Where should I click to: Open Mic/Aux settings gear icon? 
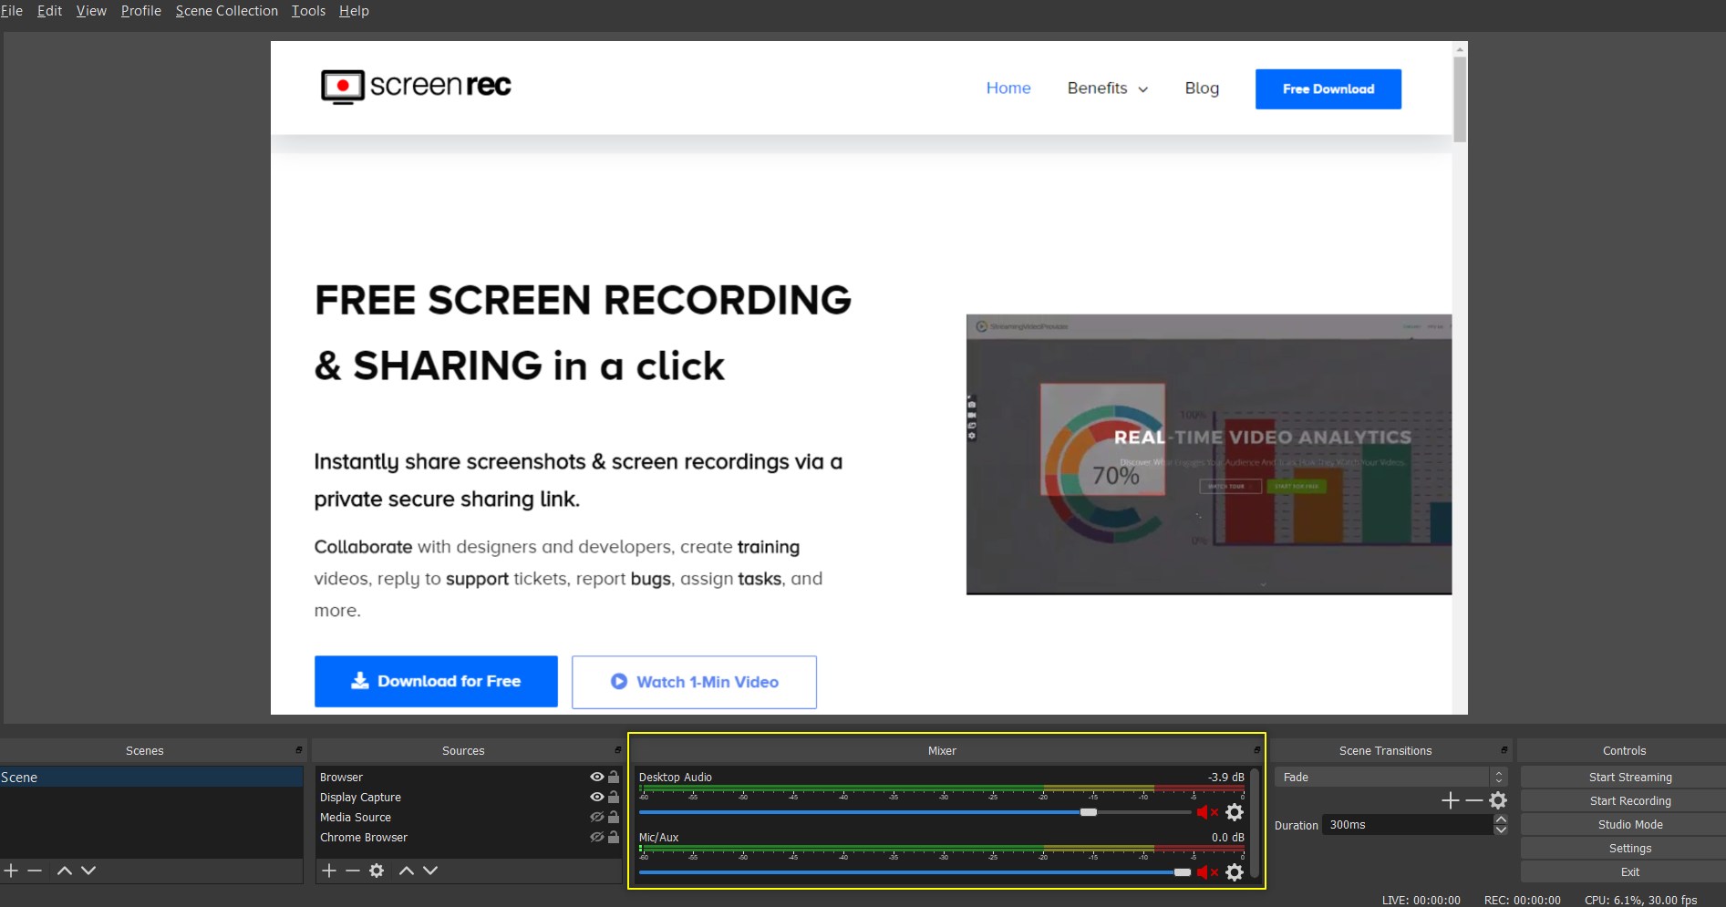point(1235,872)
